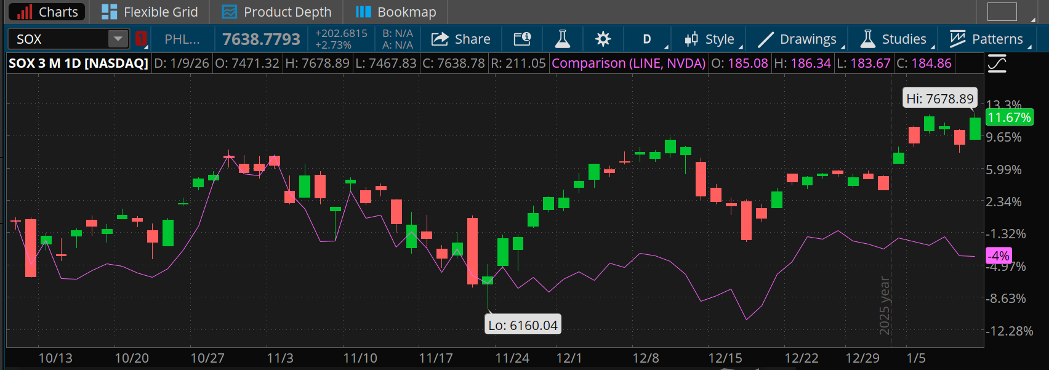
Task: Click the green 11.67% price axis label
Action: click(x=1009, y=118)
